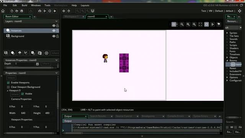Screen dimensions: 245x138
Task: Toggle the Viewport 0 Visible checkbox
Action: point(23,94)
